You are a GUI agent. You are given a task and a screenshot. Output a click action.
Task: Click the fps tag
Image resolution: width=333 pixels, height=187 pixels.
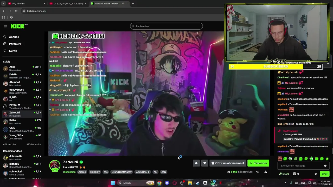click(106, 172)
